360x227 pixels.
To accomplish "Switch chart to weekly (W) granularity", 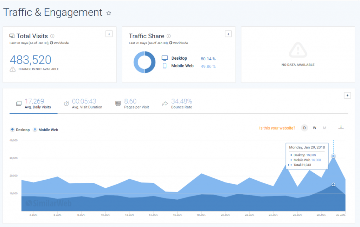I will click(314, 128).
